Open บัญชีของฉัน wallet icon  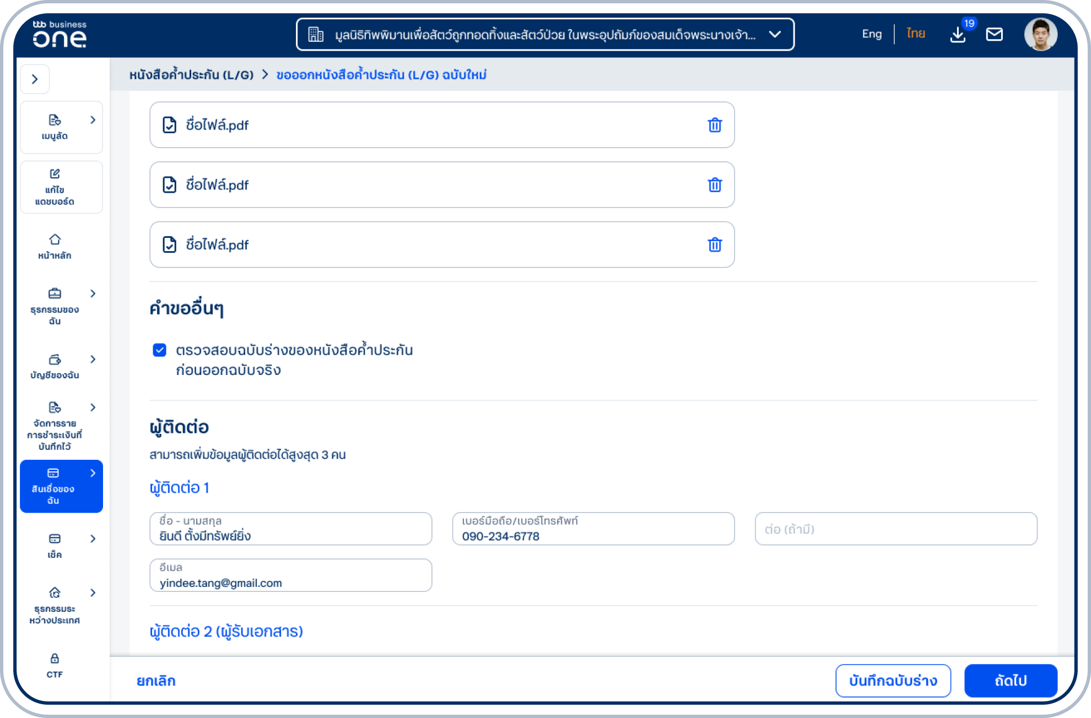pos(55,360)
